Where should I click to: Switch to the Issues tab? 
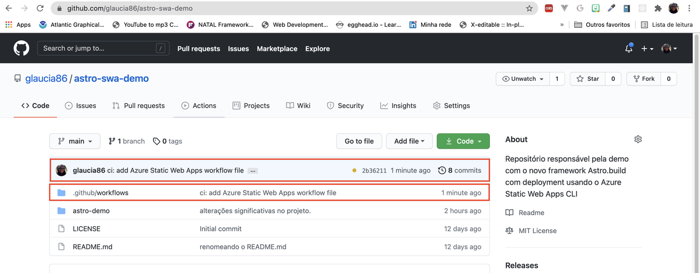click(80, 105)
